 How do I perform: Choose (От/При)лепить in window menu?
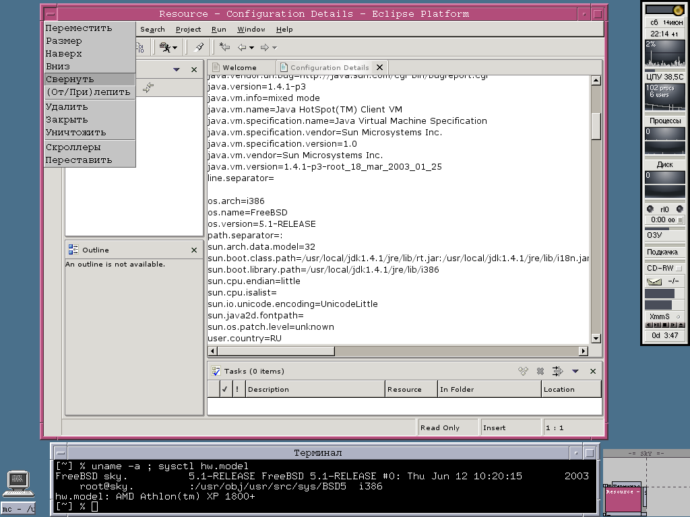pos(90,92)
